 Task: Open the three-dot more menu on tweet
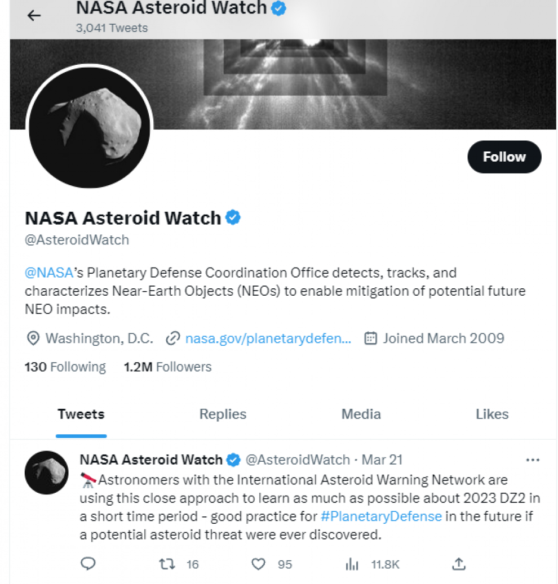point(533,460)
